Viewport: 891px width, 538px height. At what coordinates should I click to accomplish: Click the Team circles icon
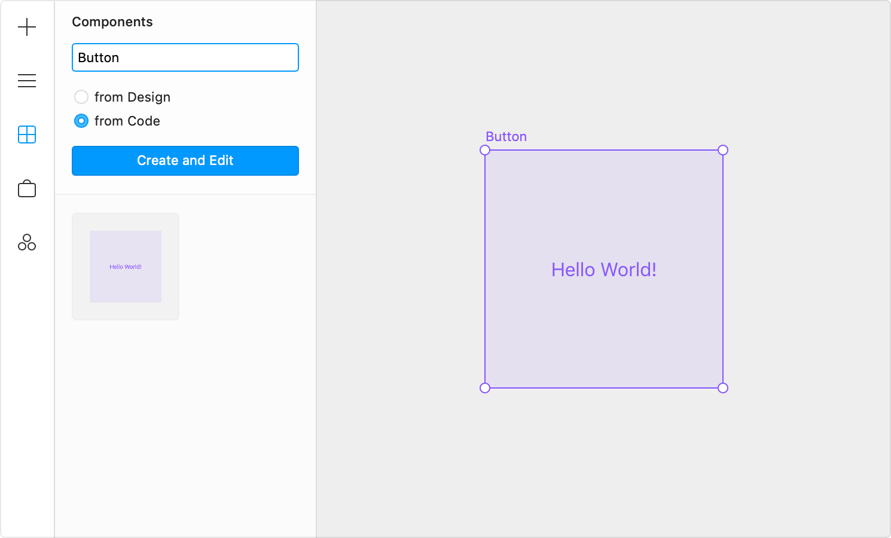pyautogui.click(x=27, y=243)
